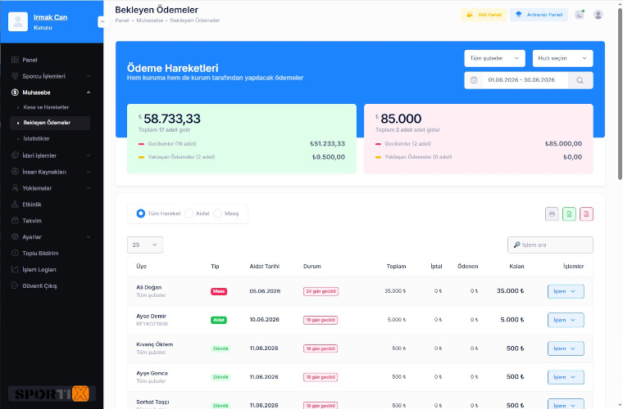Open Kasa ve Hareketler in sidebar
The height and width of the screenshot is (409, 623).
tap(46, 107)
